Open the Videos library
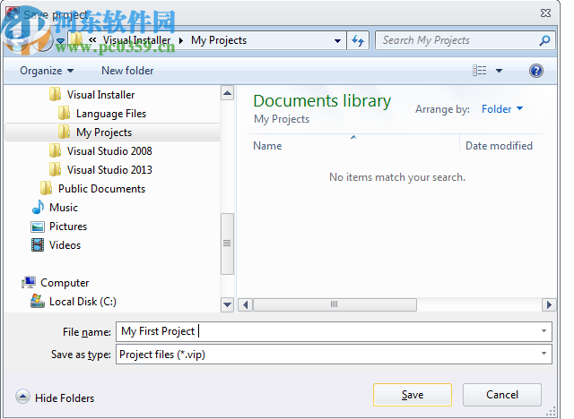574x419 pixels. pyautogui.click(x=65, y=245)
